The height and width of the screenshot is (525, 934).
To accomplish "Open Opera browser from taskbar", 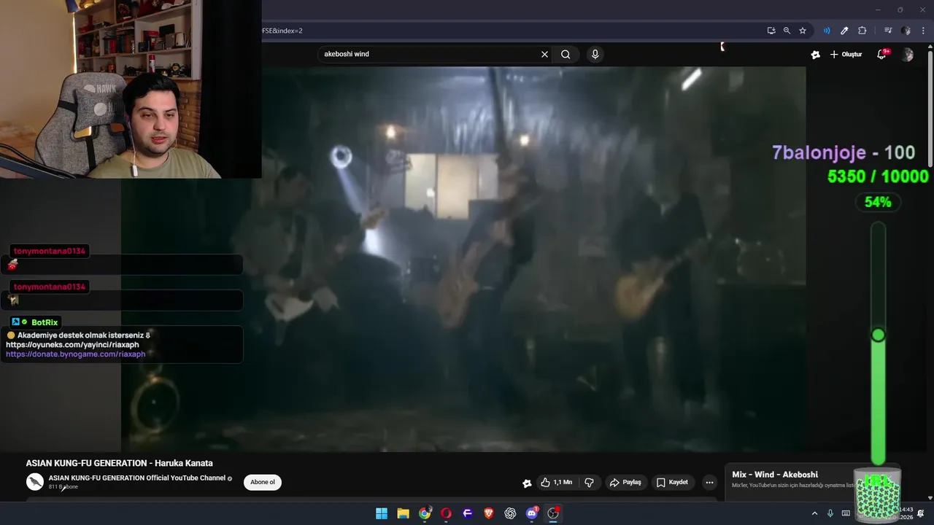I will click(x=446, y=513).
